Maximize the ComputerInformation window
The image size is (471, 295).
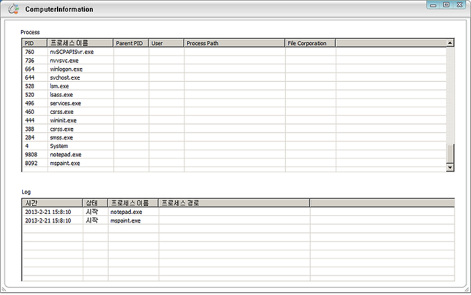click(x=446, y=5)
